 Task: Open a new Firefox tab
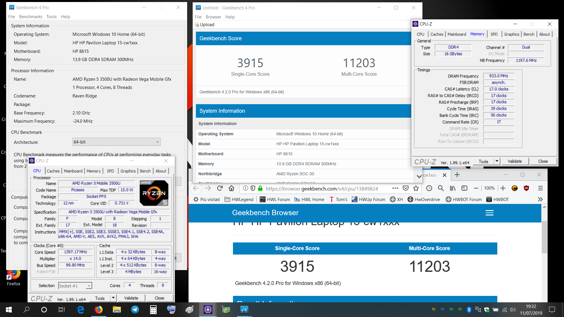[457, 175]
